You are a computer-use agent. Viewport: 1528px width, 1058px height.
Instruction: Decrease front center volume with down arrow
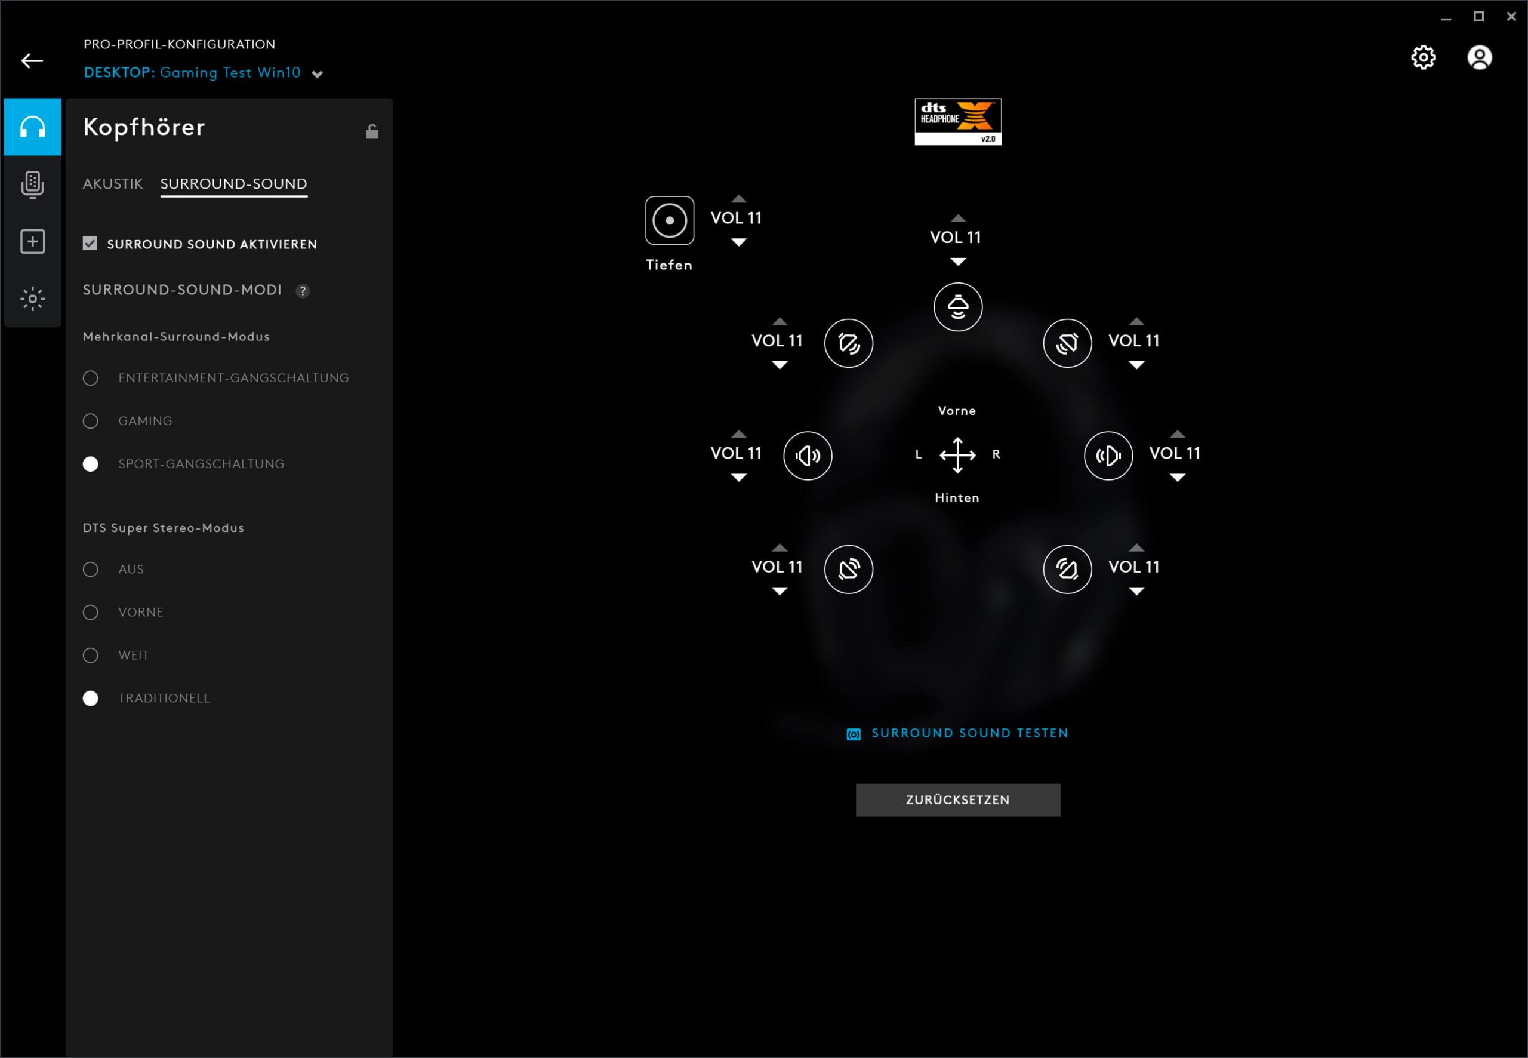pos(957,262)
